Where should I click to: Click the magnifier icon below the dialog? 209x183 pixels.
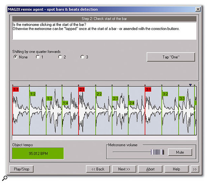[5, 178]
